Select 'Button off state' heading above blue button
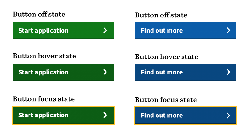Screen dimensions: 250x137 [161, 15]
